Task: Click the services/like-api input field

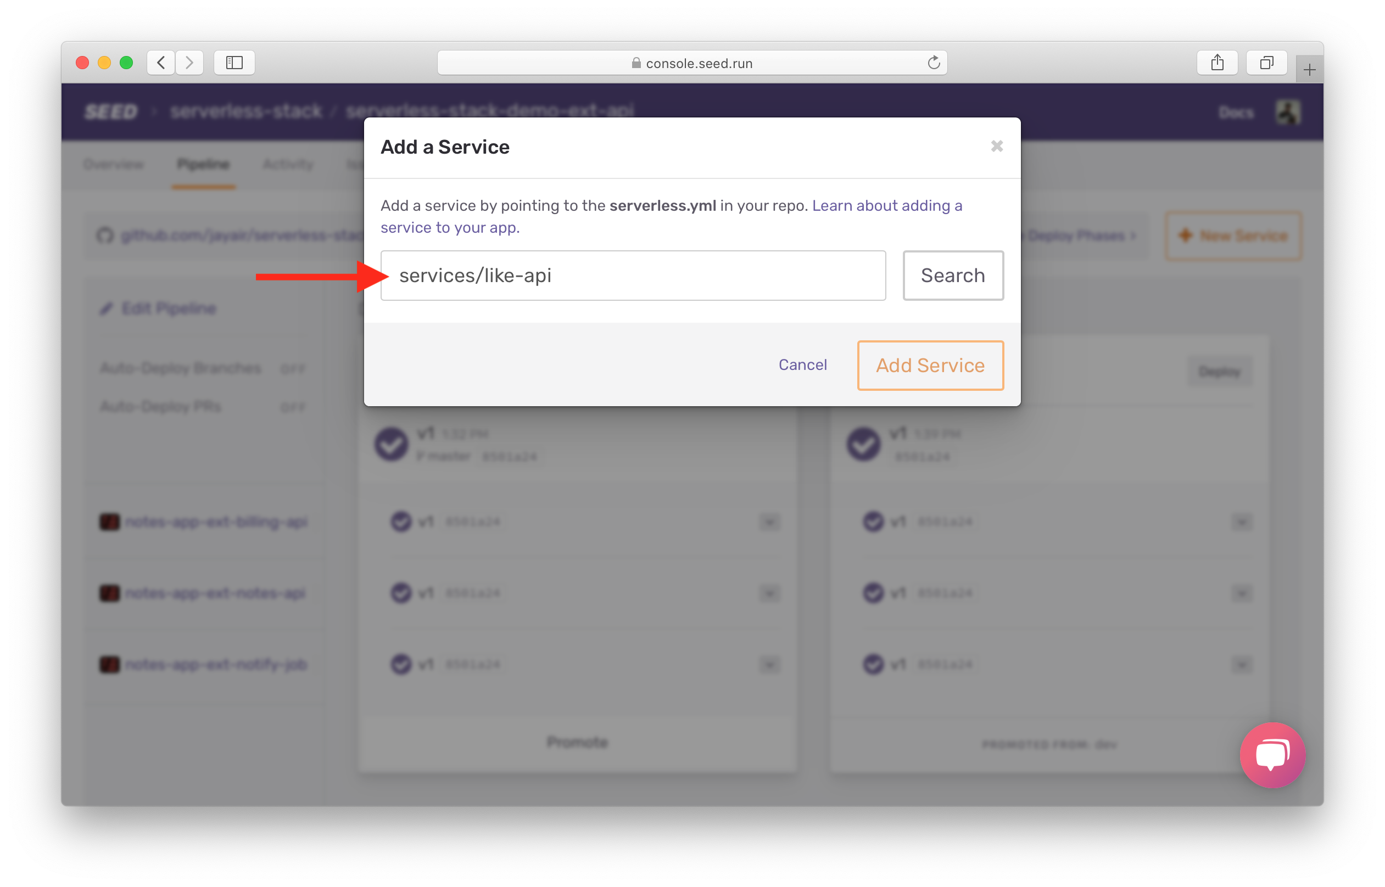Action: tap(635, 274)
